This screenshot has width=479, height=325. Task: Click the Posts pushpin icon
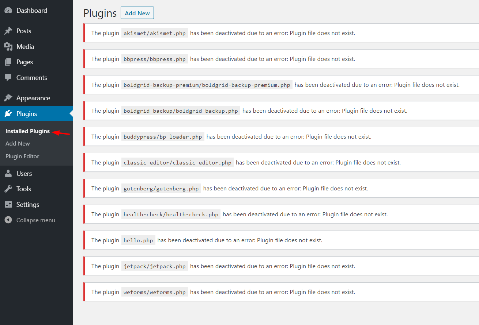click(8, 31)
